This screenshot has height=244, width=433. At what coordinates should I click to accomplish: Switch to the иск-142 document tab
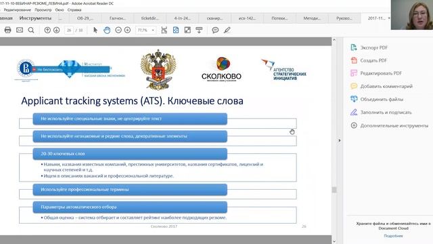pos(247,18)
